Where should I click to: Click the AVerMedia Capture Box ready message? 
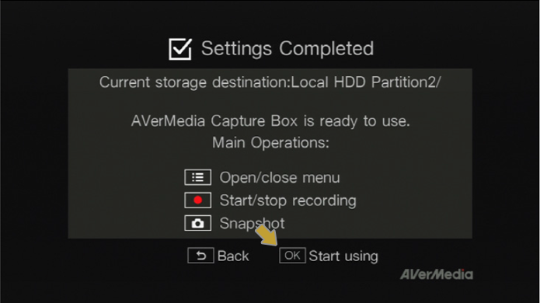pyautogui.click(x=270, y=121)
